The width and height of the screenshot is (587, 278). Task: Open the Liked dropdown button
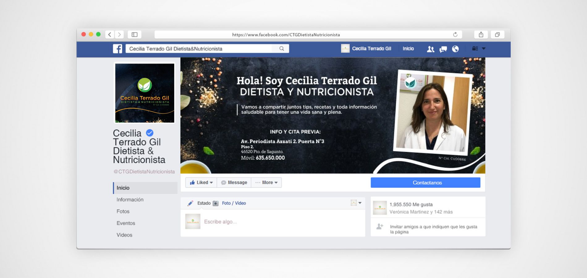201,183
